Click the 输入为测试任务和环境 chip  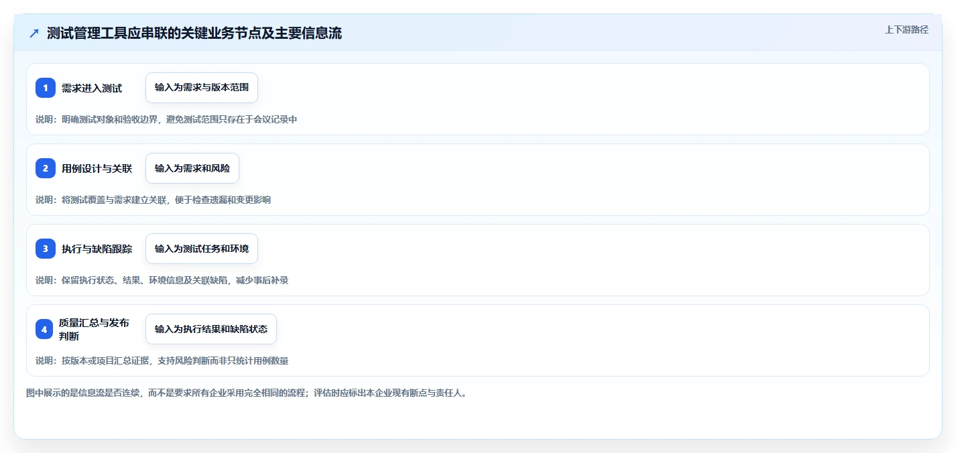point(202,249)
